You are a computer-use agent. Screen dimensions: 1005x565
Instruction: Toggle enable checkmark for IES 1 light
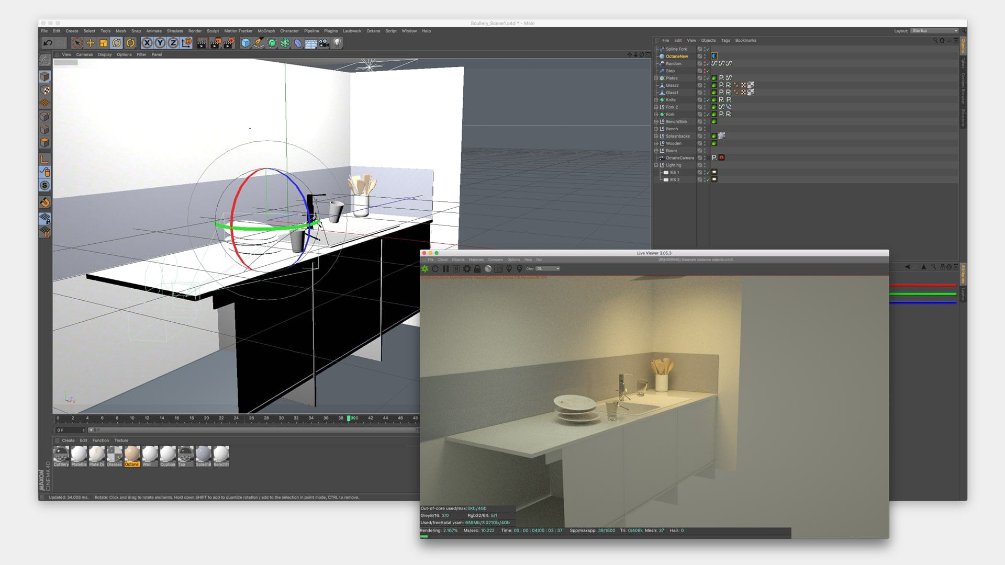(x=708, y=173)
